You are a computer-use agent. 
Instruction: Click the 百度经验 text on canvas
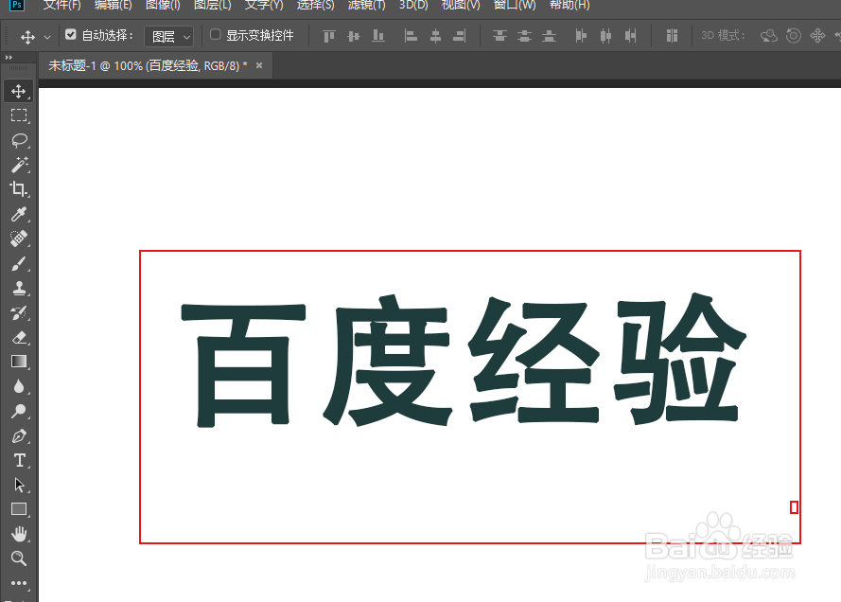[x=464, y=361]
